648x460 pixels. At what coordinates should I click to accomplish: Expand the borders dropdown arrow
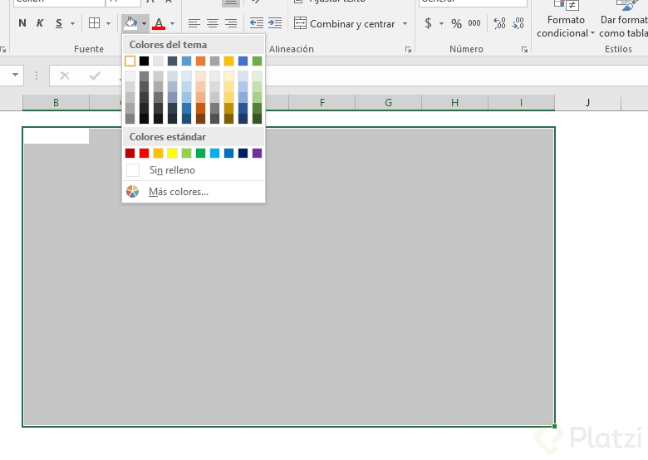[x=108, y=23]
